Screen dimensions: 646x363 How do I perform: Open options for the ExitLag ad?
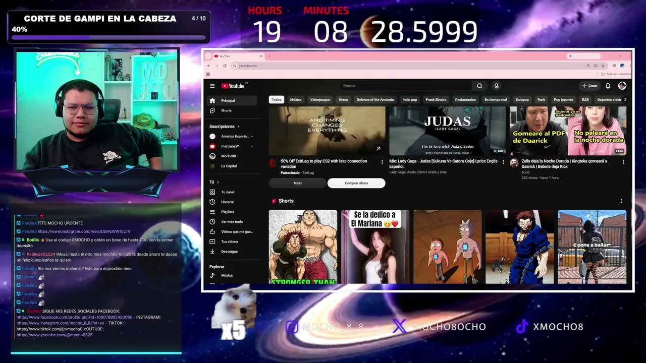coord(382,162)
